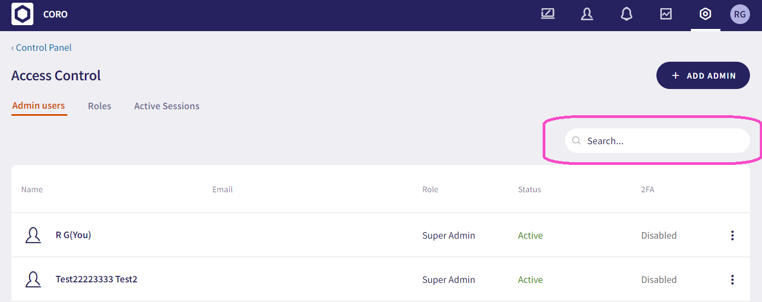Select the Admin users tab
762x302 pixels.
[x=39, y=106]
